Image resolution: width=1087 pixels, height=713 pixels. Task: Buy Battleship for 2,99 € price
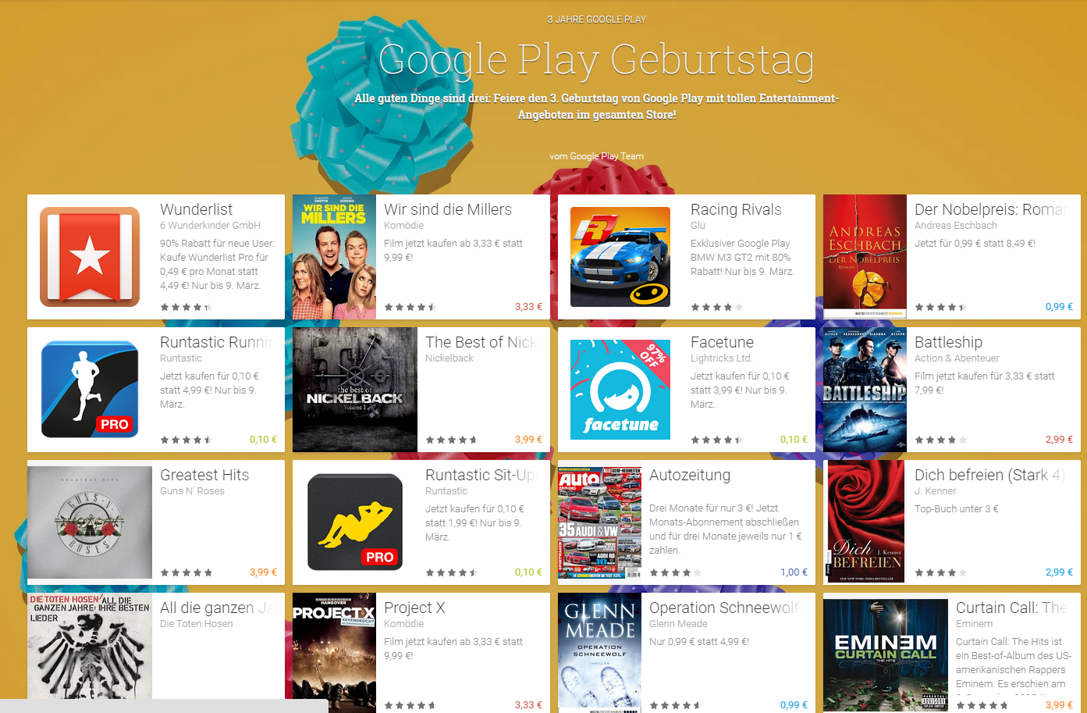(1059, 440)
